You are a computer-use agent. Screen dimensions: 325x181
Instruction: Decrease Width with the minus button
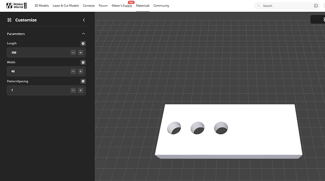(73, 71)
